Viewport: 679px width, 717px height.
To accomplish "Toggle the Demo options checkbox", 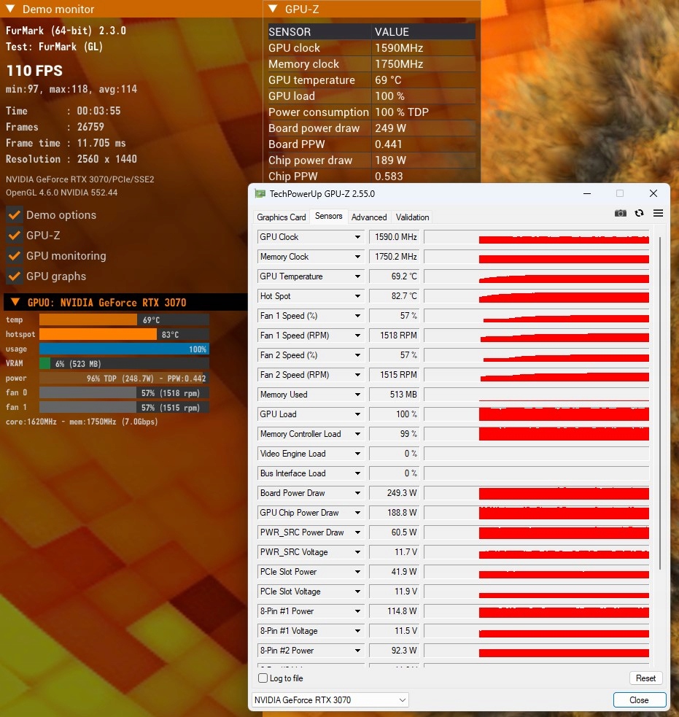I will [x=15, y=215].
